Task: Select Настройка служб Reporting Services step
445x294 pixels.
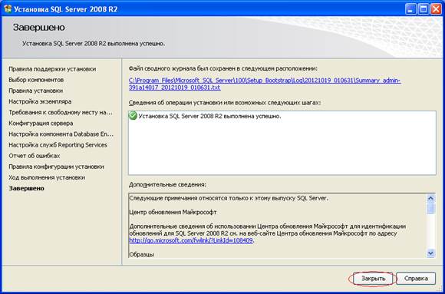Action: coord(58,145)
